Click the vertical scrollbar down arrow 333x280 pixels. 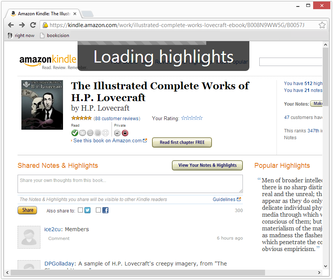[x=326, y=266]
